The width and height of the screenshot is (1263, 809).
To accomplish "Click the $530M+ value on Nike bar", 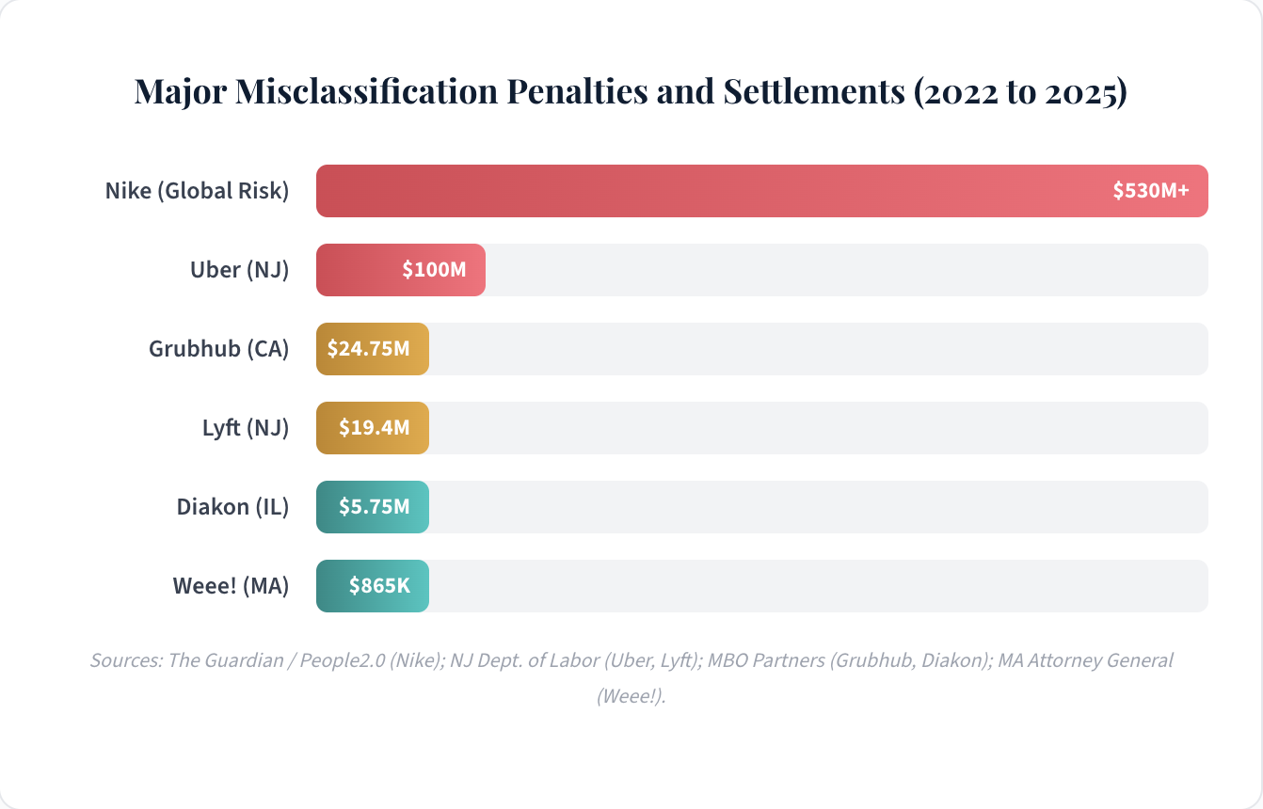I will tap(1150, 191).
